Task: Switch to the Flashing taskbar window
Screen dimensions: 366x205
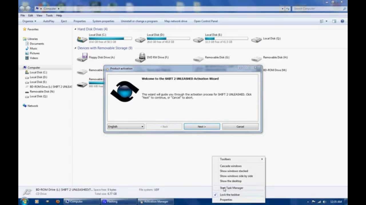Action: (118, 202)
